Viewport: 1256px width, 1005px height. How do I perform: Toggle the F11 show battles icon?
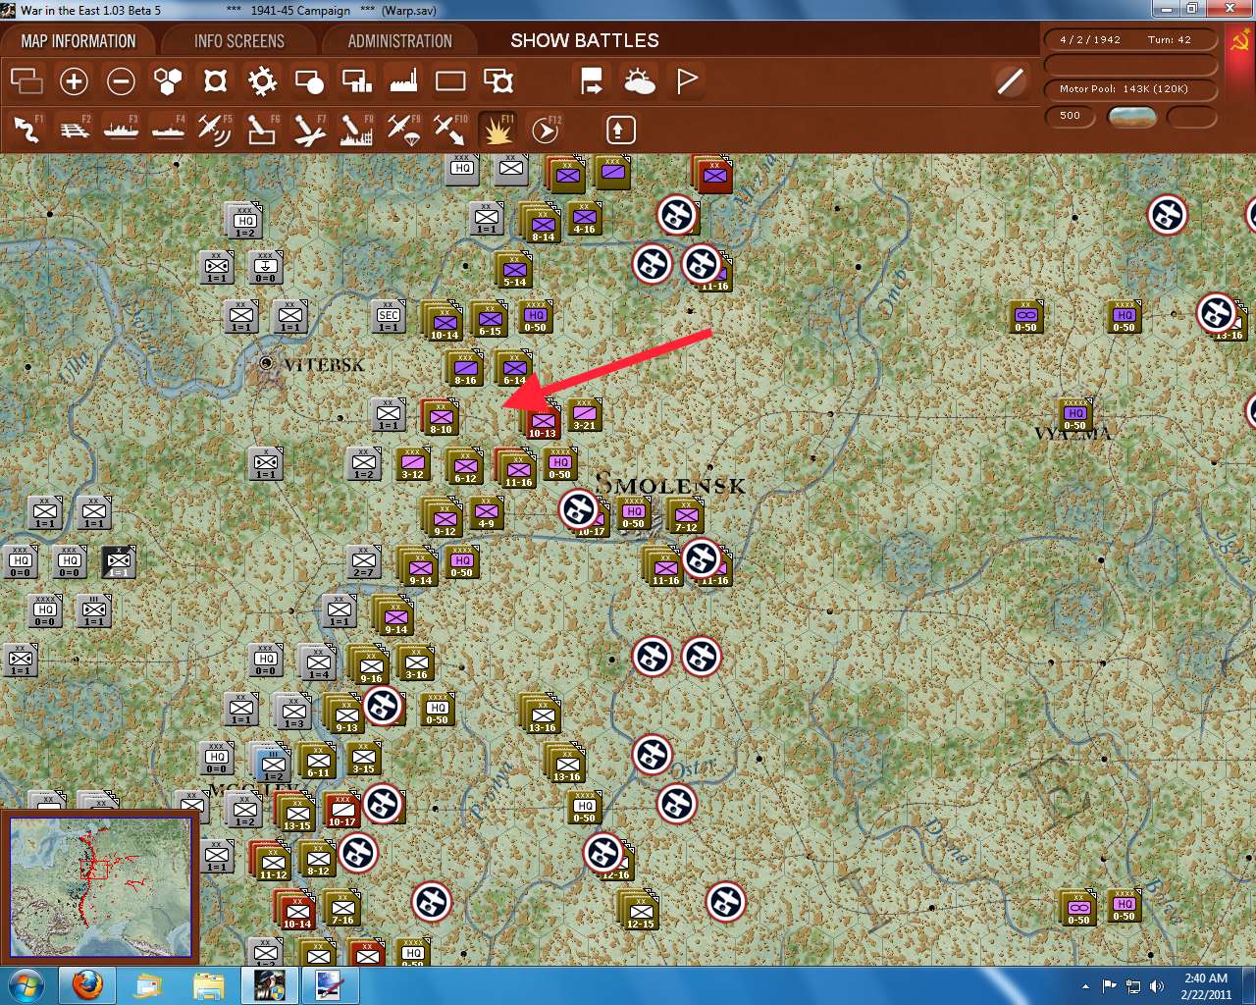[497, 130]
